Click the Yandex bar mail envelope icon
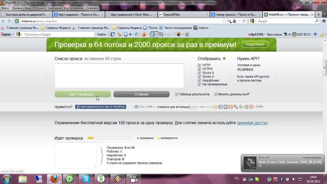 coord(126,34)
